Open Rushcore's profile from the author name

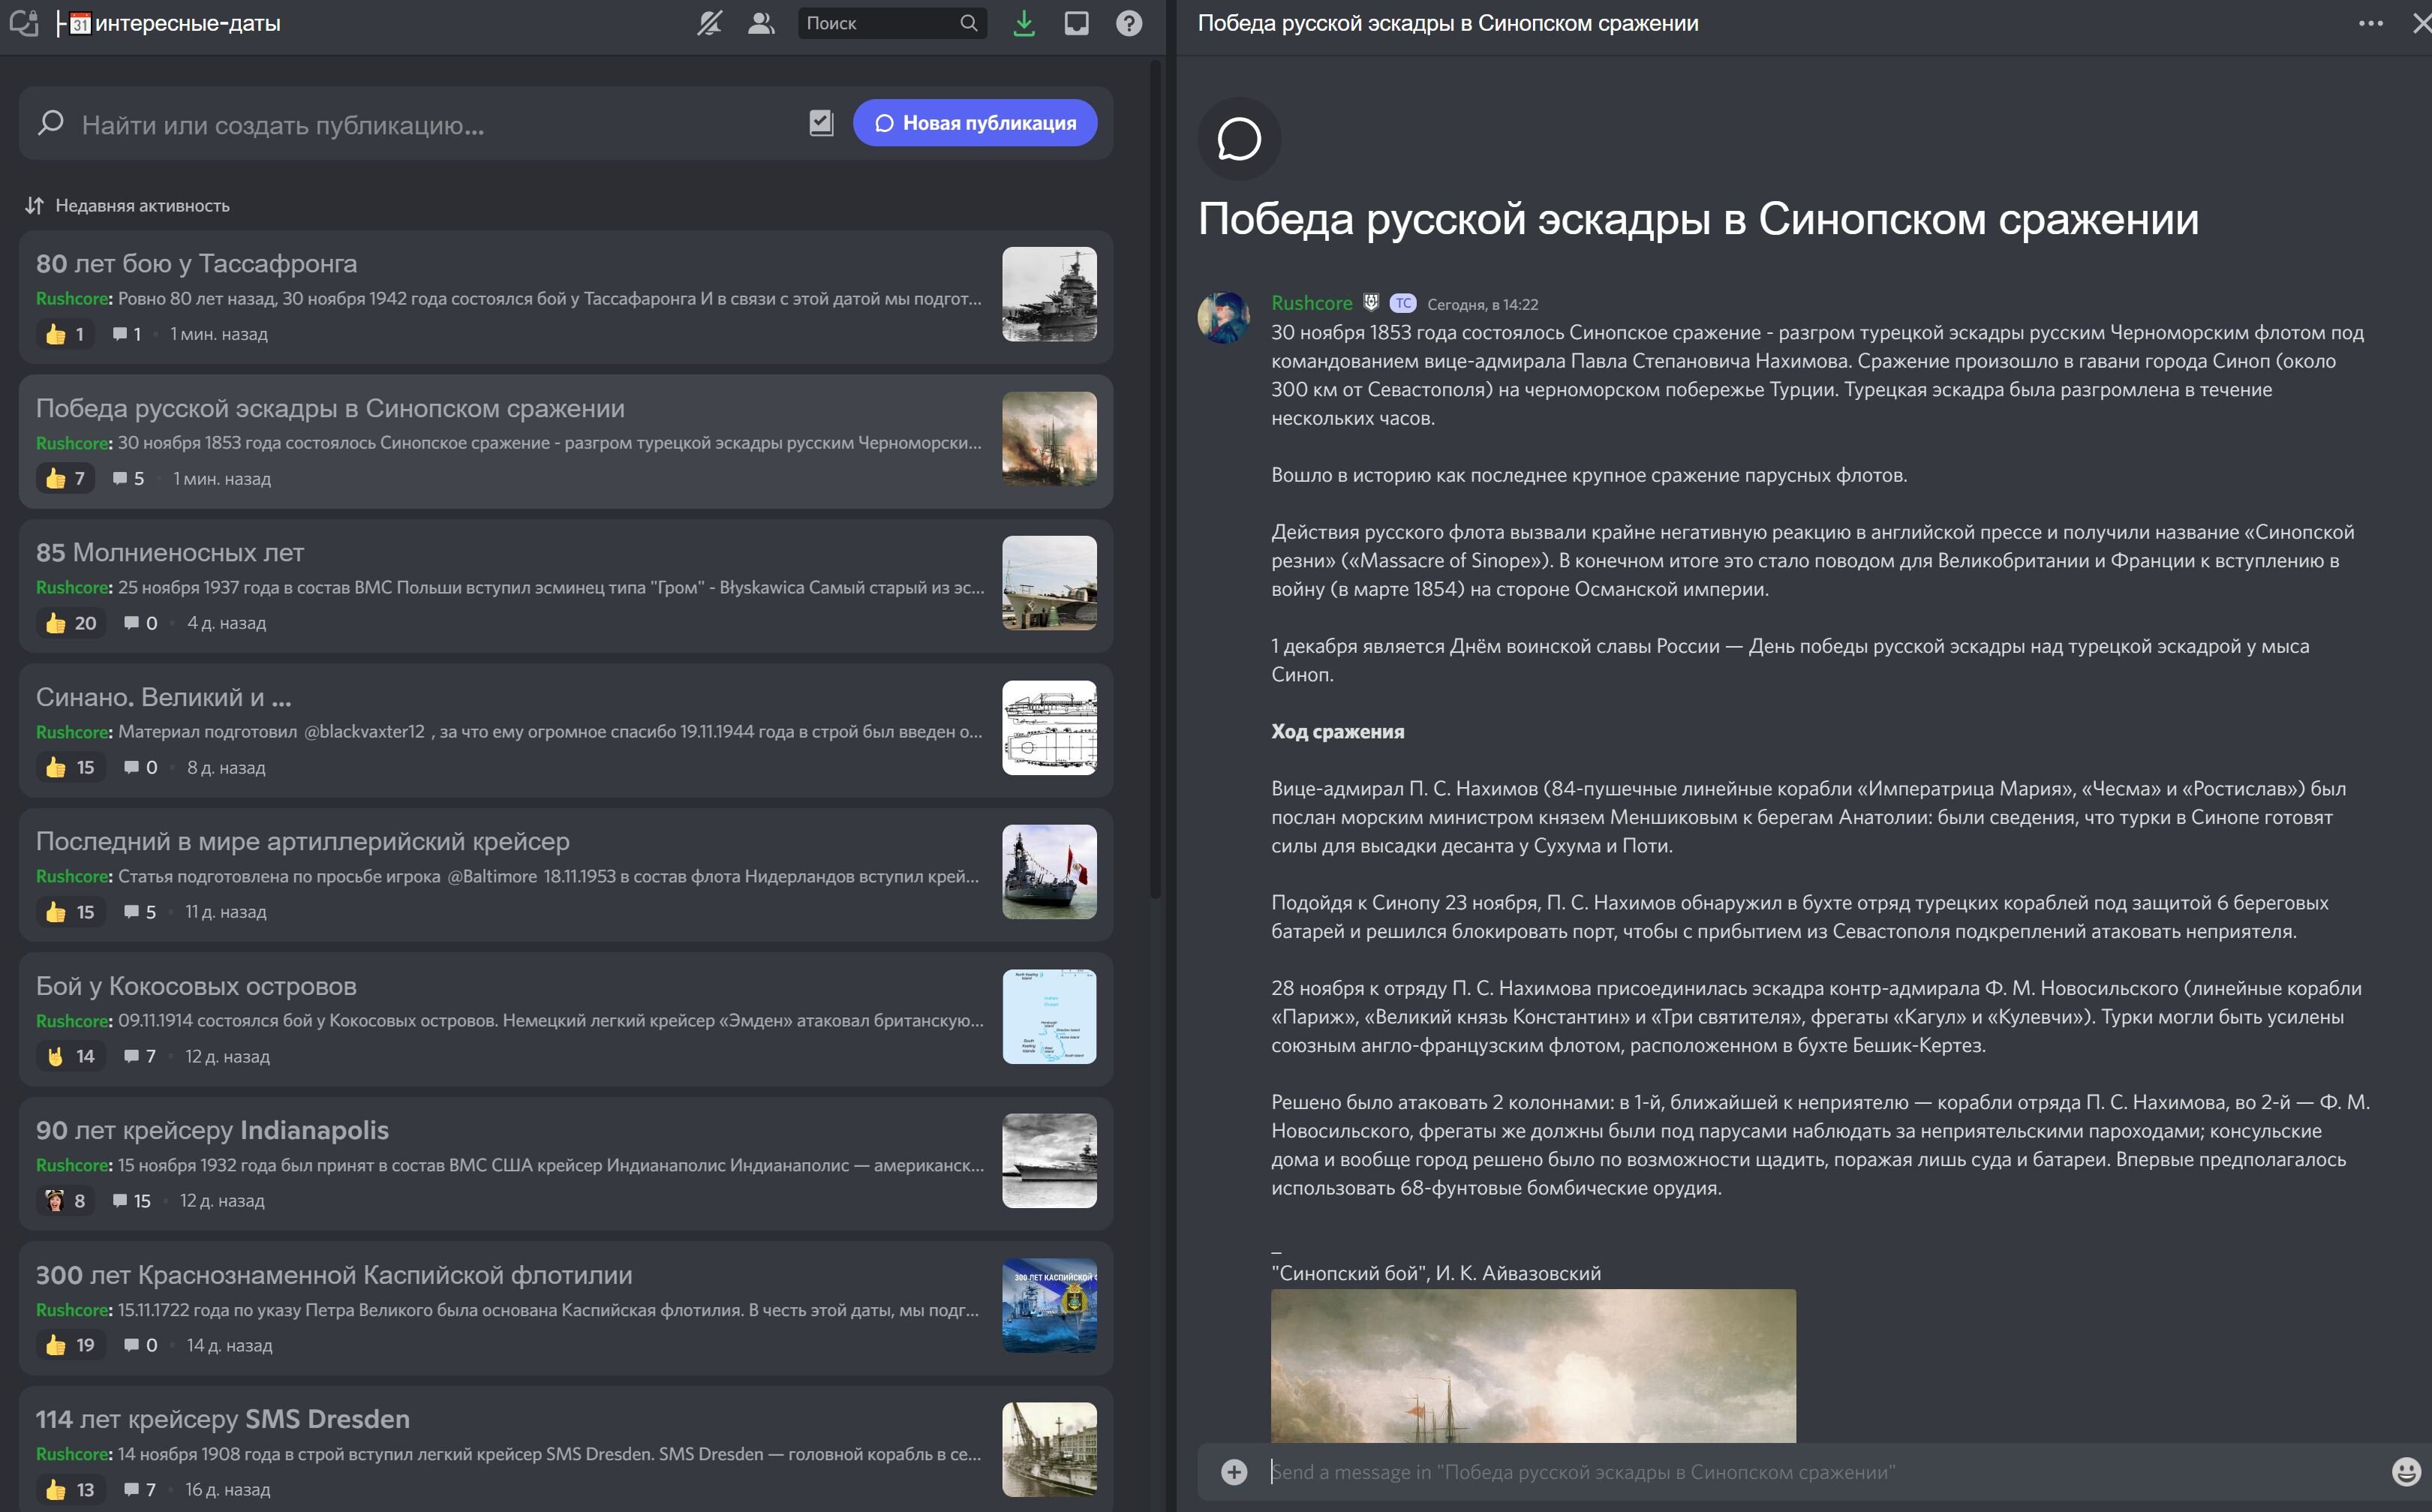click(1311, 303)
